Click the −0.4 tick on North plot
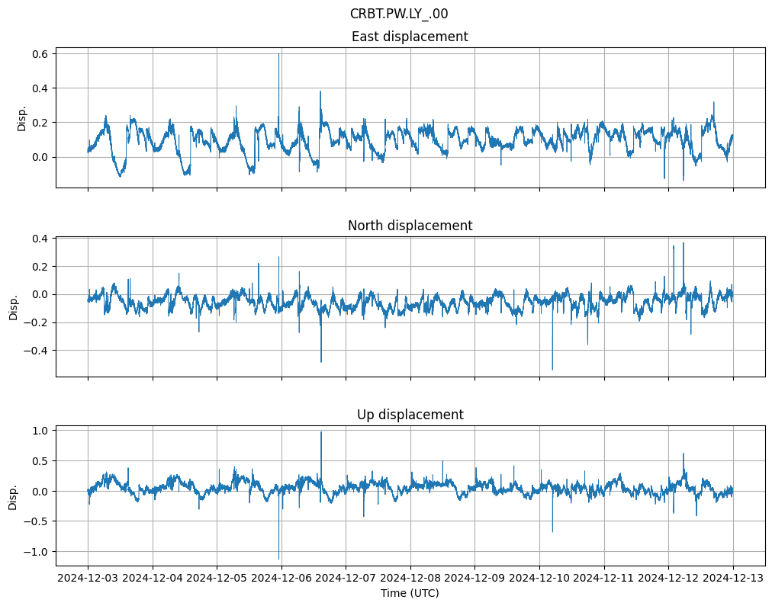This screenshot has width=772, height=606. 36,351
